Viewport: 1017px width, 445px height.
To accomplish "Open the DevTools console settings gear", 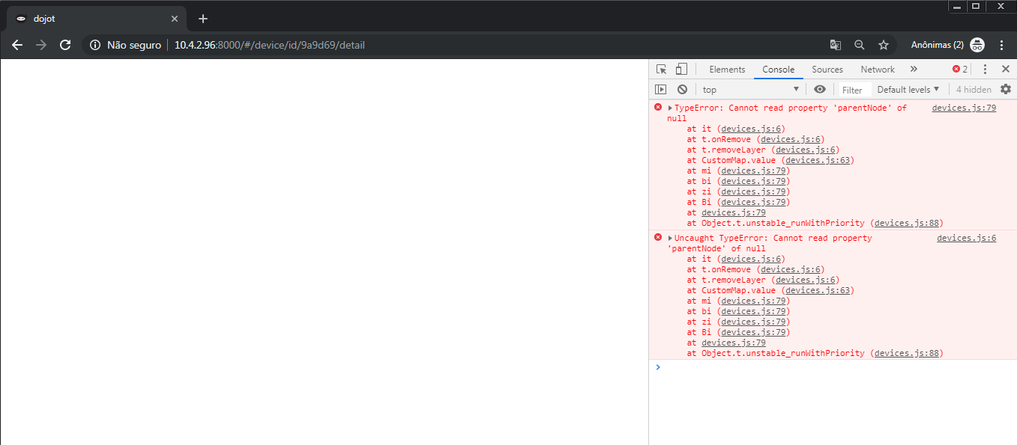I will 1007,89.
